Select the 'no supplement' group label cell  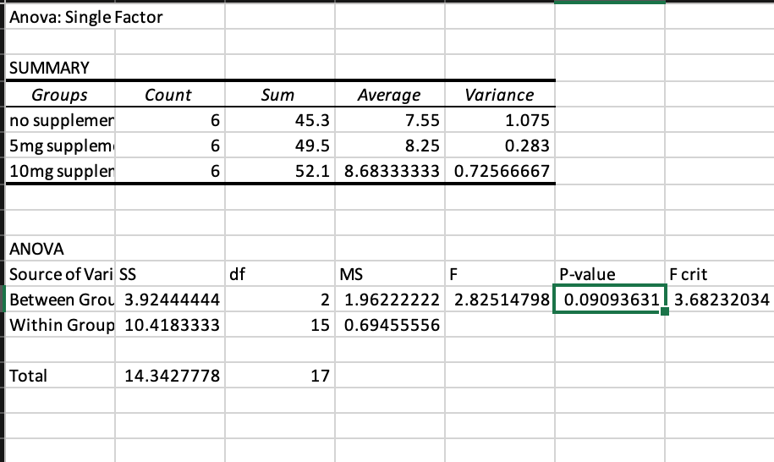pos(60,120)
